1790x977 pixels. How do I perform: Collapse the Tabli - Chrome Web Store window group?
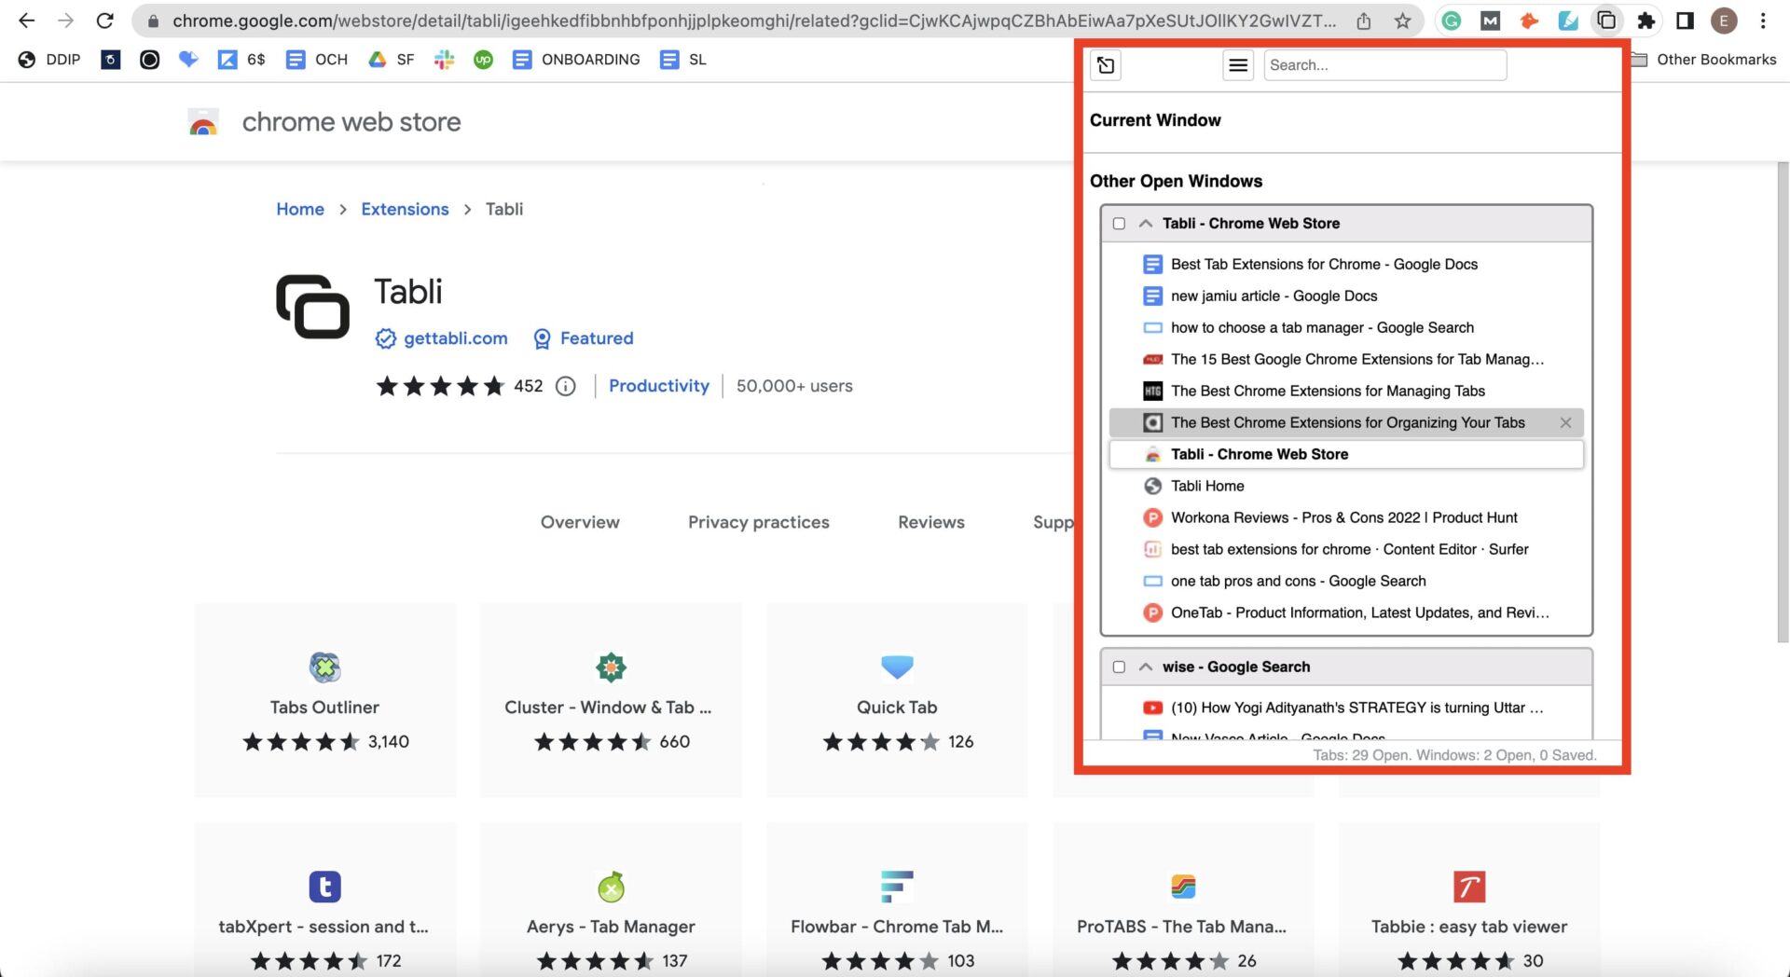click(x=1146, y=224)
